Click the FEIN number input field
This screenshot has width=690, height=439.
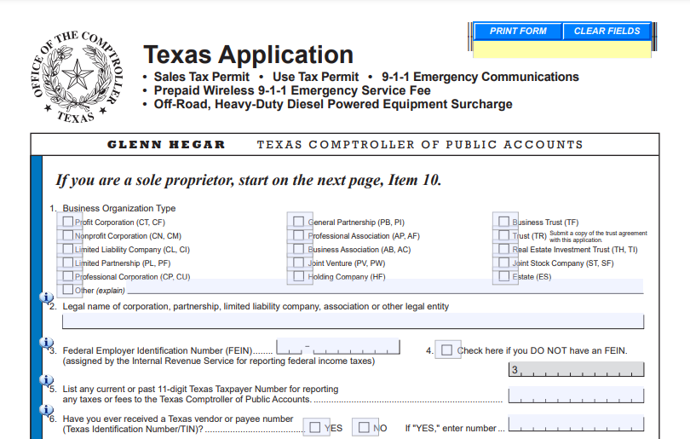pyautogui.click(x=338, y=346)
